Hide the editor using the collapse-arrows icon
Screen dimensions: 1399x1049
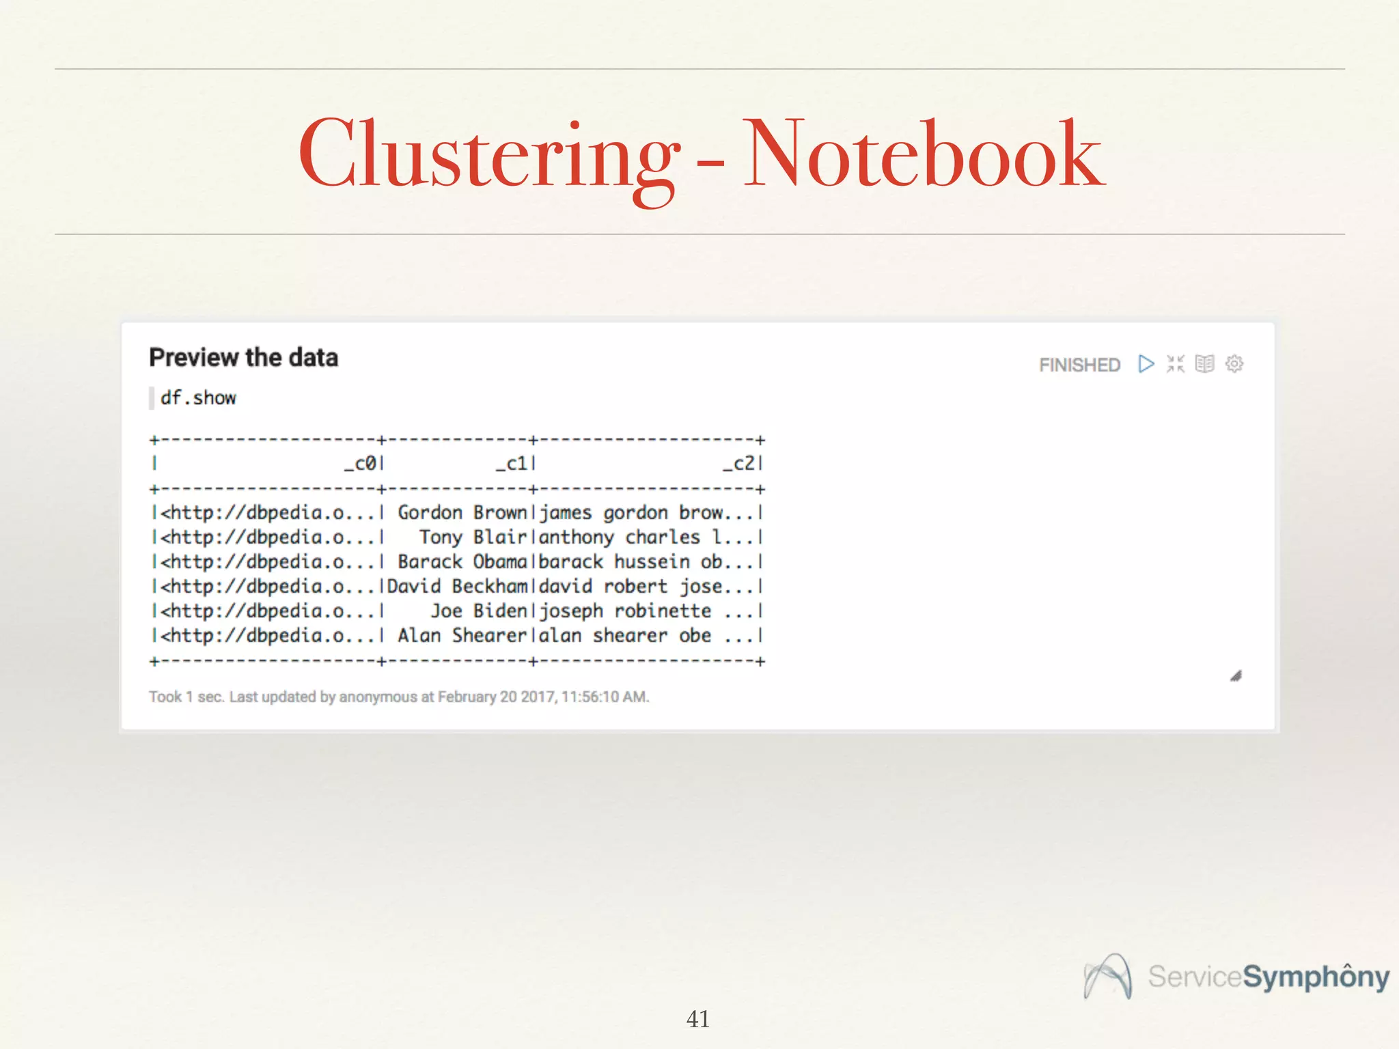tap(1175, 364)
